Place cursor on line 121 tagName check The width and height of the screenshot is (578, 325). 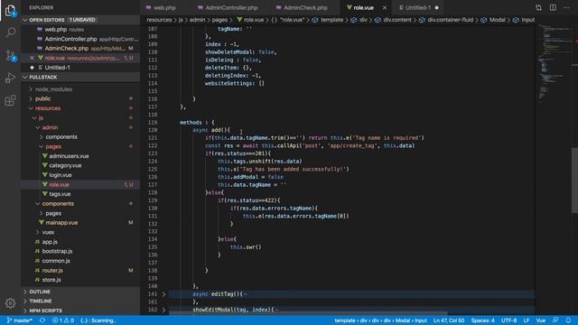pyautogui.click(x=255, y=138)
